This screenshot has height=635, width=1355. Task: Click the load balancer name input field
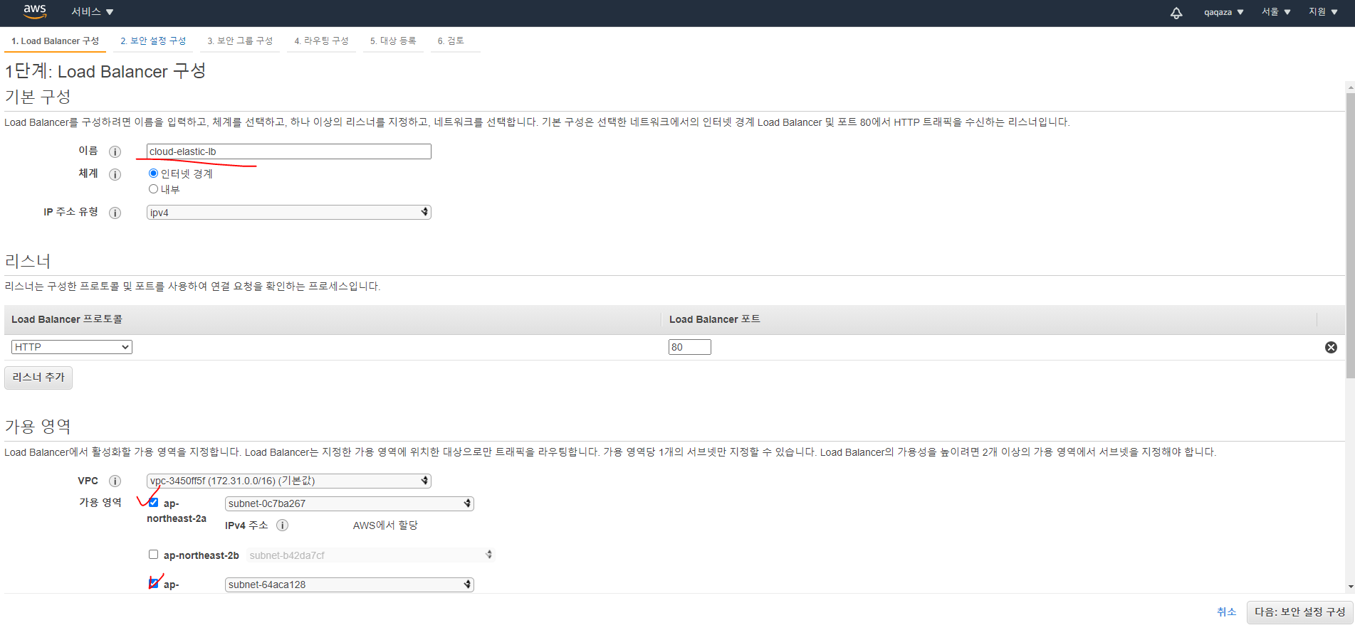click(x=288, y=151)
